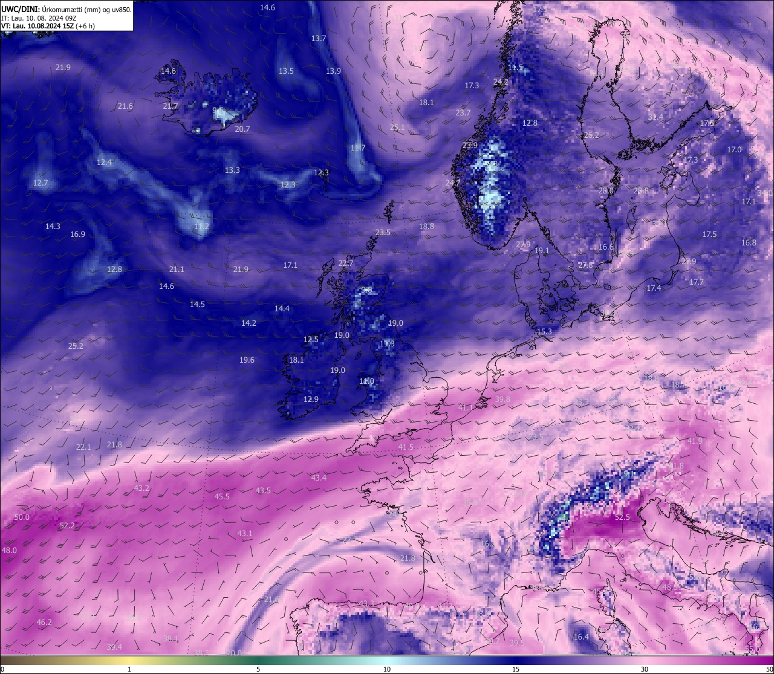The image size is (774, 674).
Task: Click the 16.9 map value
Action: coord(77,235)
